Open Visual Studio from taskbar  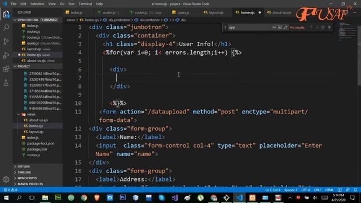[174, 198]
